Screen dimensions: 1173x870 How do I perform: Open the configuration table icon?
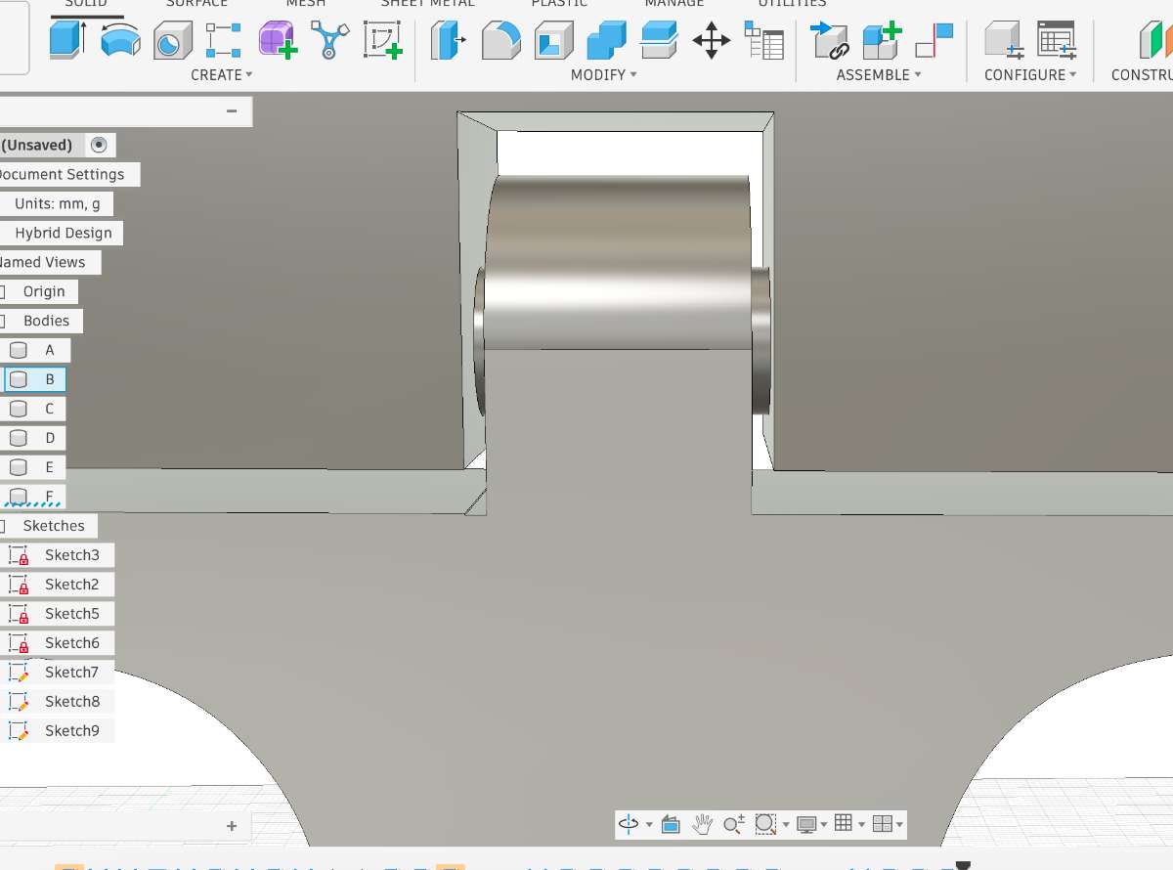point(1056,41)
